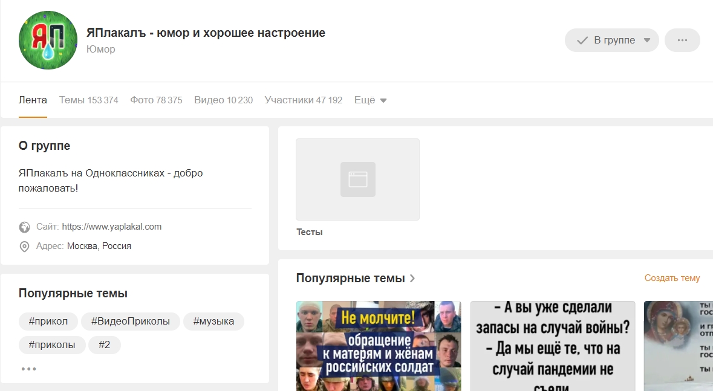Select the #2 hashtag

(x=105, y=344)
